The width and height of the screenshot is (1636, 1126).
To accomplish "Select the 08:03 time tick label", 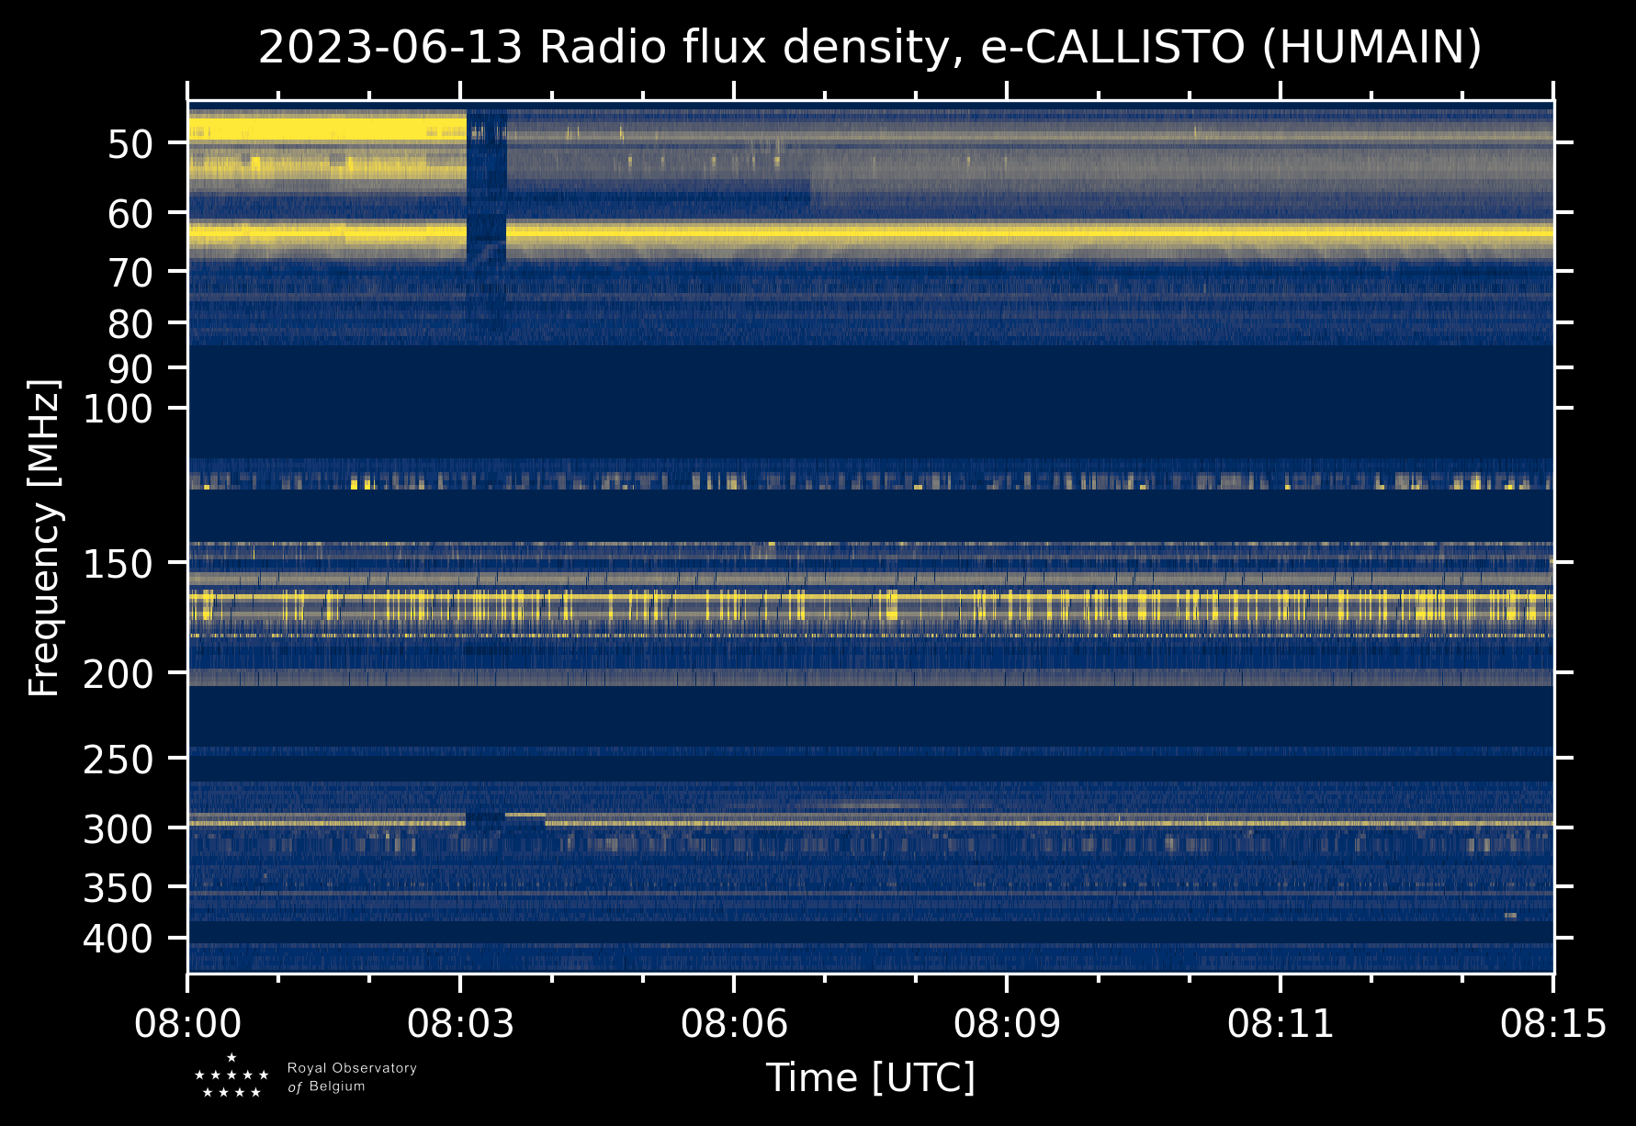I will click(460, 1023).
